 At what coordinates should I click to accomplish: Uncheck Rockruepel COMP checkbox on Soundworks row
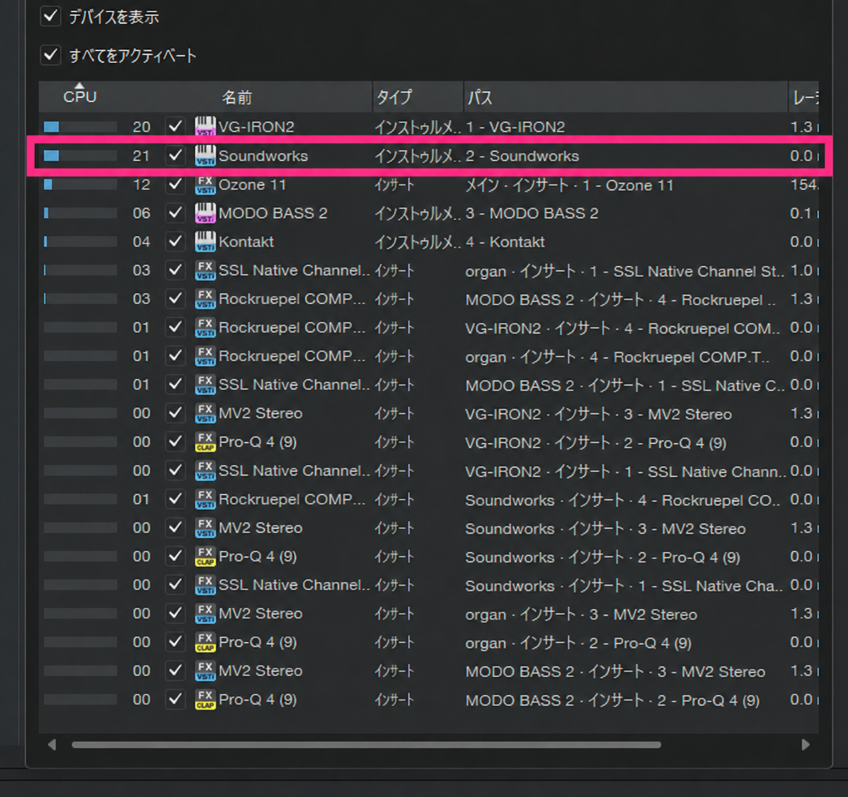(175, 499)
